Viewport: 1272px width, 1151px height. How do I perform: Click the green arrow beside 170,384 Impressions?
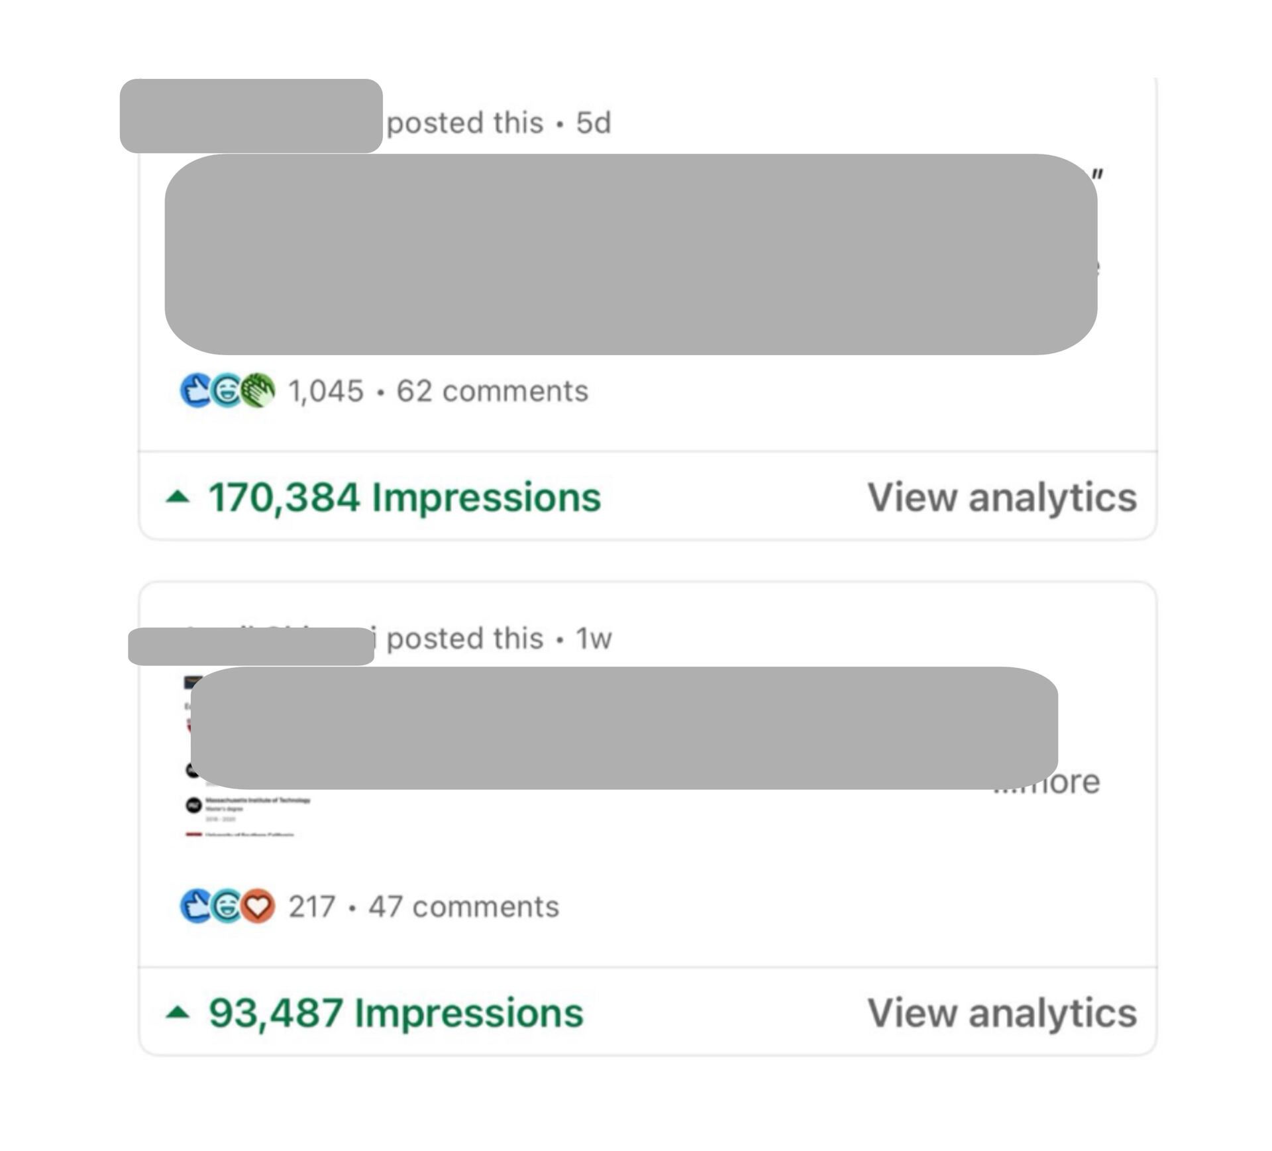[178, 496]
